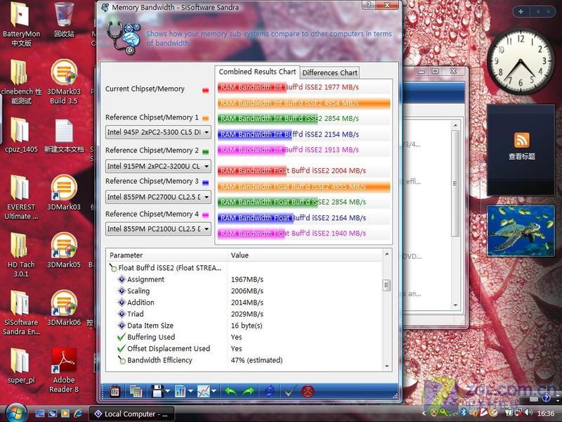Click the red Current Chipset/Memory color swatch
The width and height of the screenshot is (562, 422).
click(205, 91)
